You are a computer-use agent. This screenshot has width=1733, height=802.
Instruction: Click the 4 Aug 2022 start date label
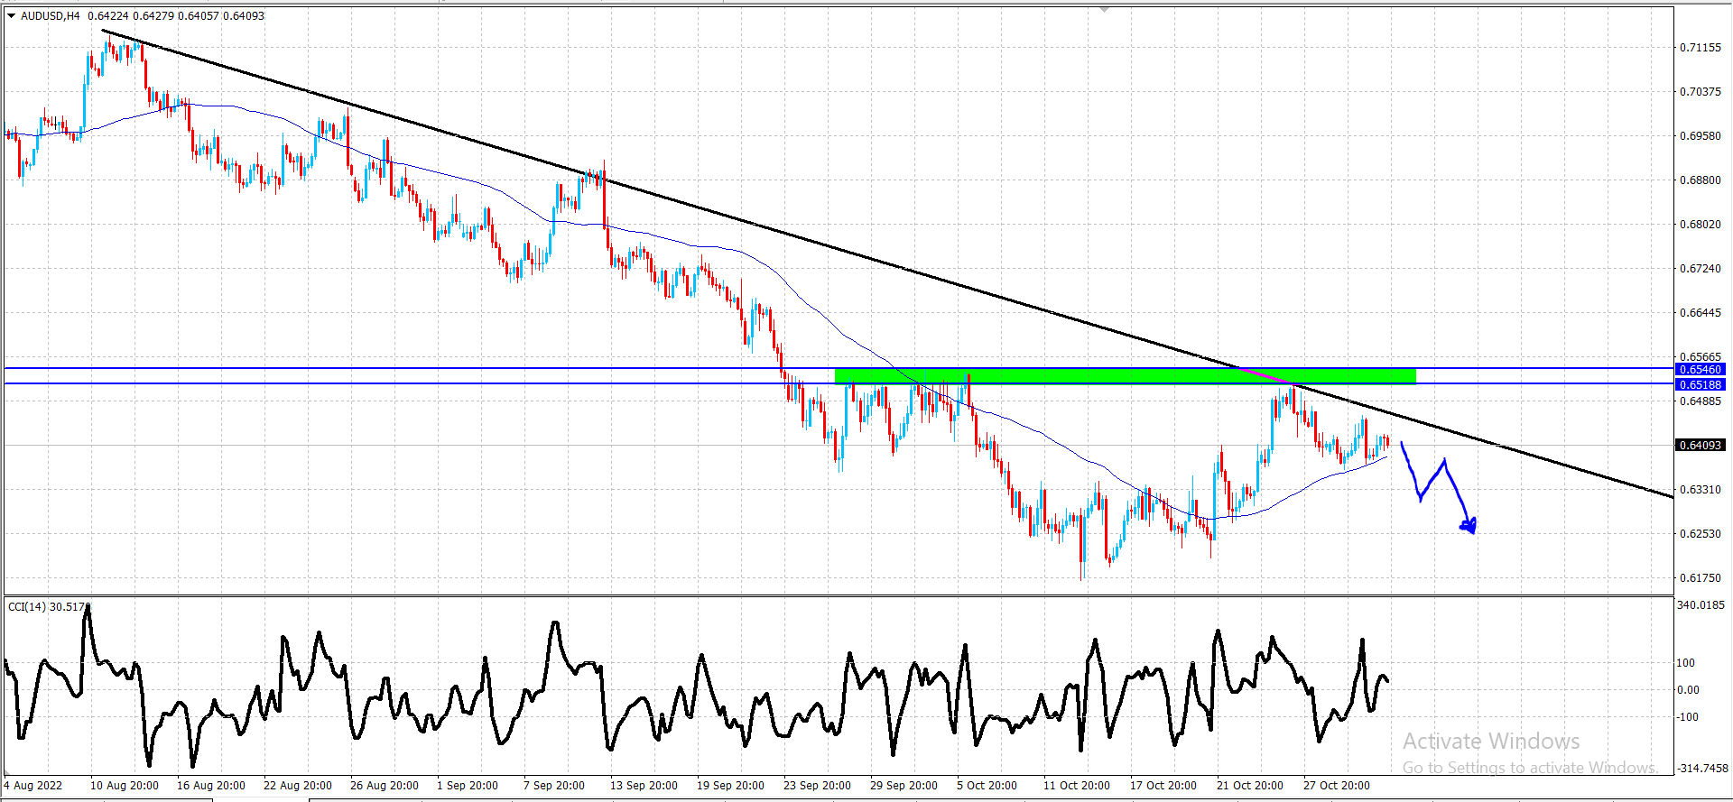coord(33,785)
